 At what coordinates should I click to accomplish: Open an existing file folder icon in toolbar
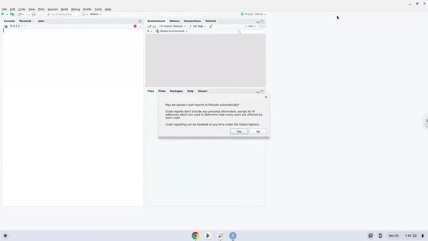coord(19,14)
